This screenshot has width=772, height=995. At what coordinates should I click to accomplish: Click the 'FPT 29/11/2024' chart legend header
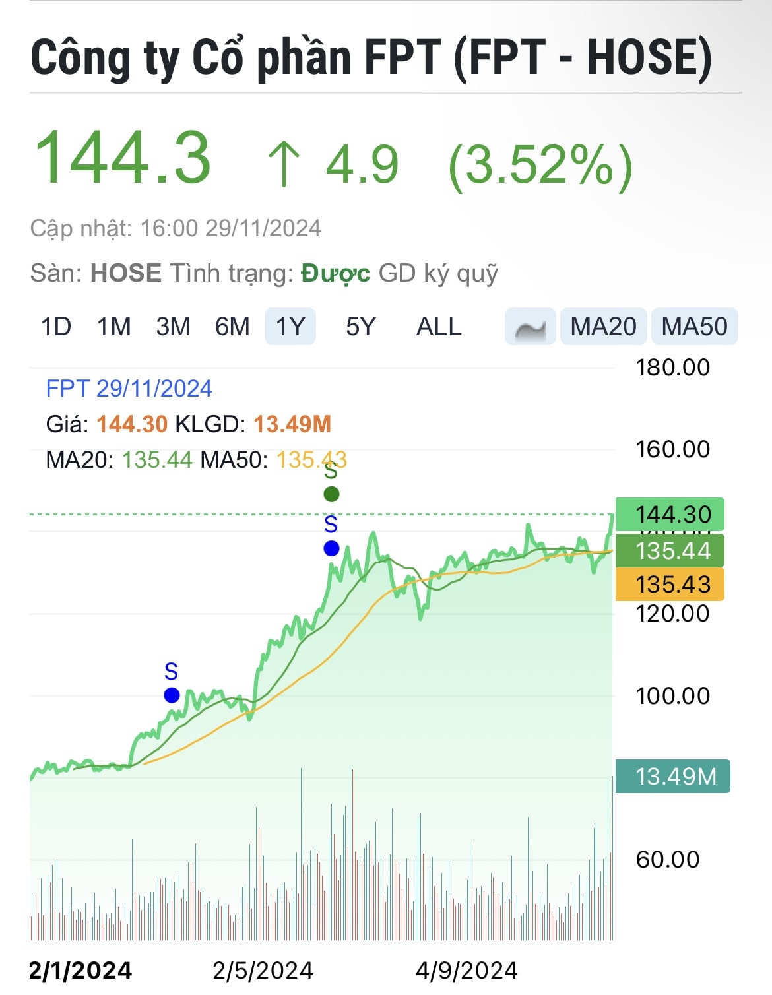pos(129,389)
